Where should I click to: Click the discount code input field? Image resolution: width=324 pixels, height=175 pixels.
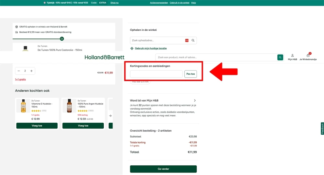[156, 74]
